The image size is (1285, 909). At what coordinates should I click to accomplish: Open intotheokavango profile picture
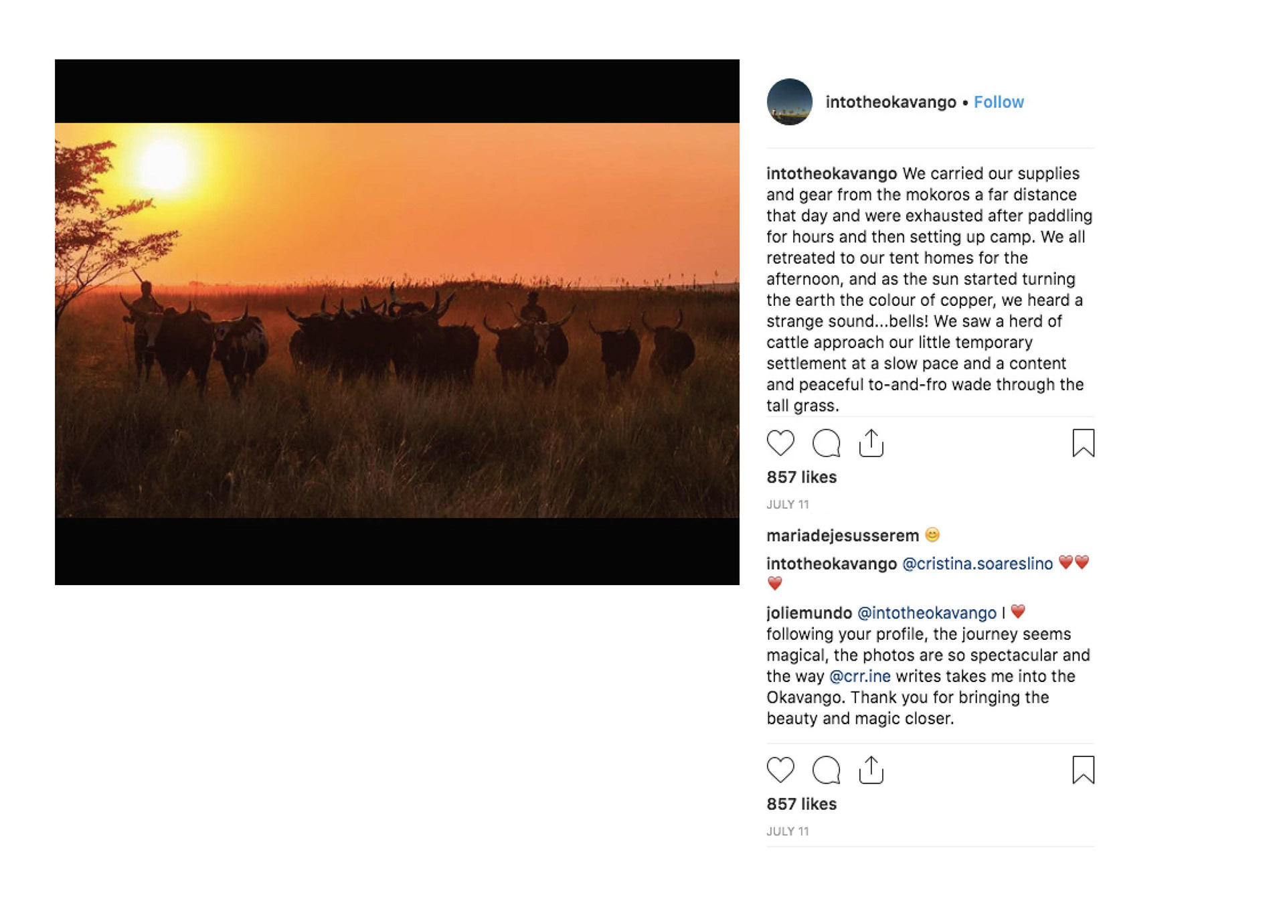[790, 102]
